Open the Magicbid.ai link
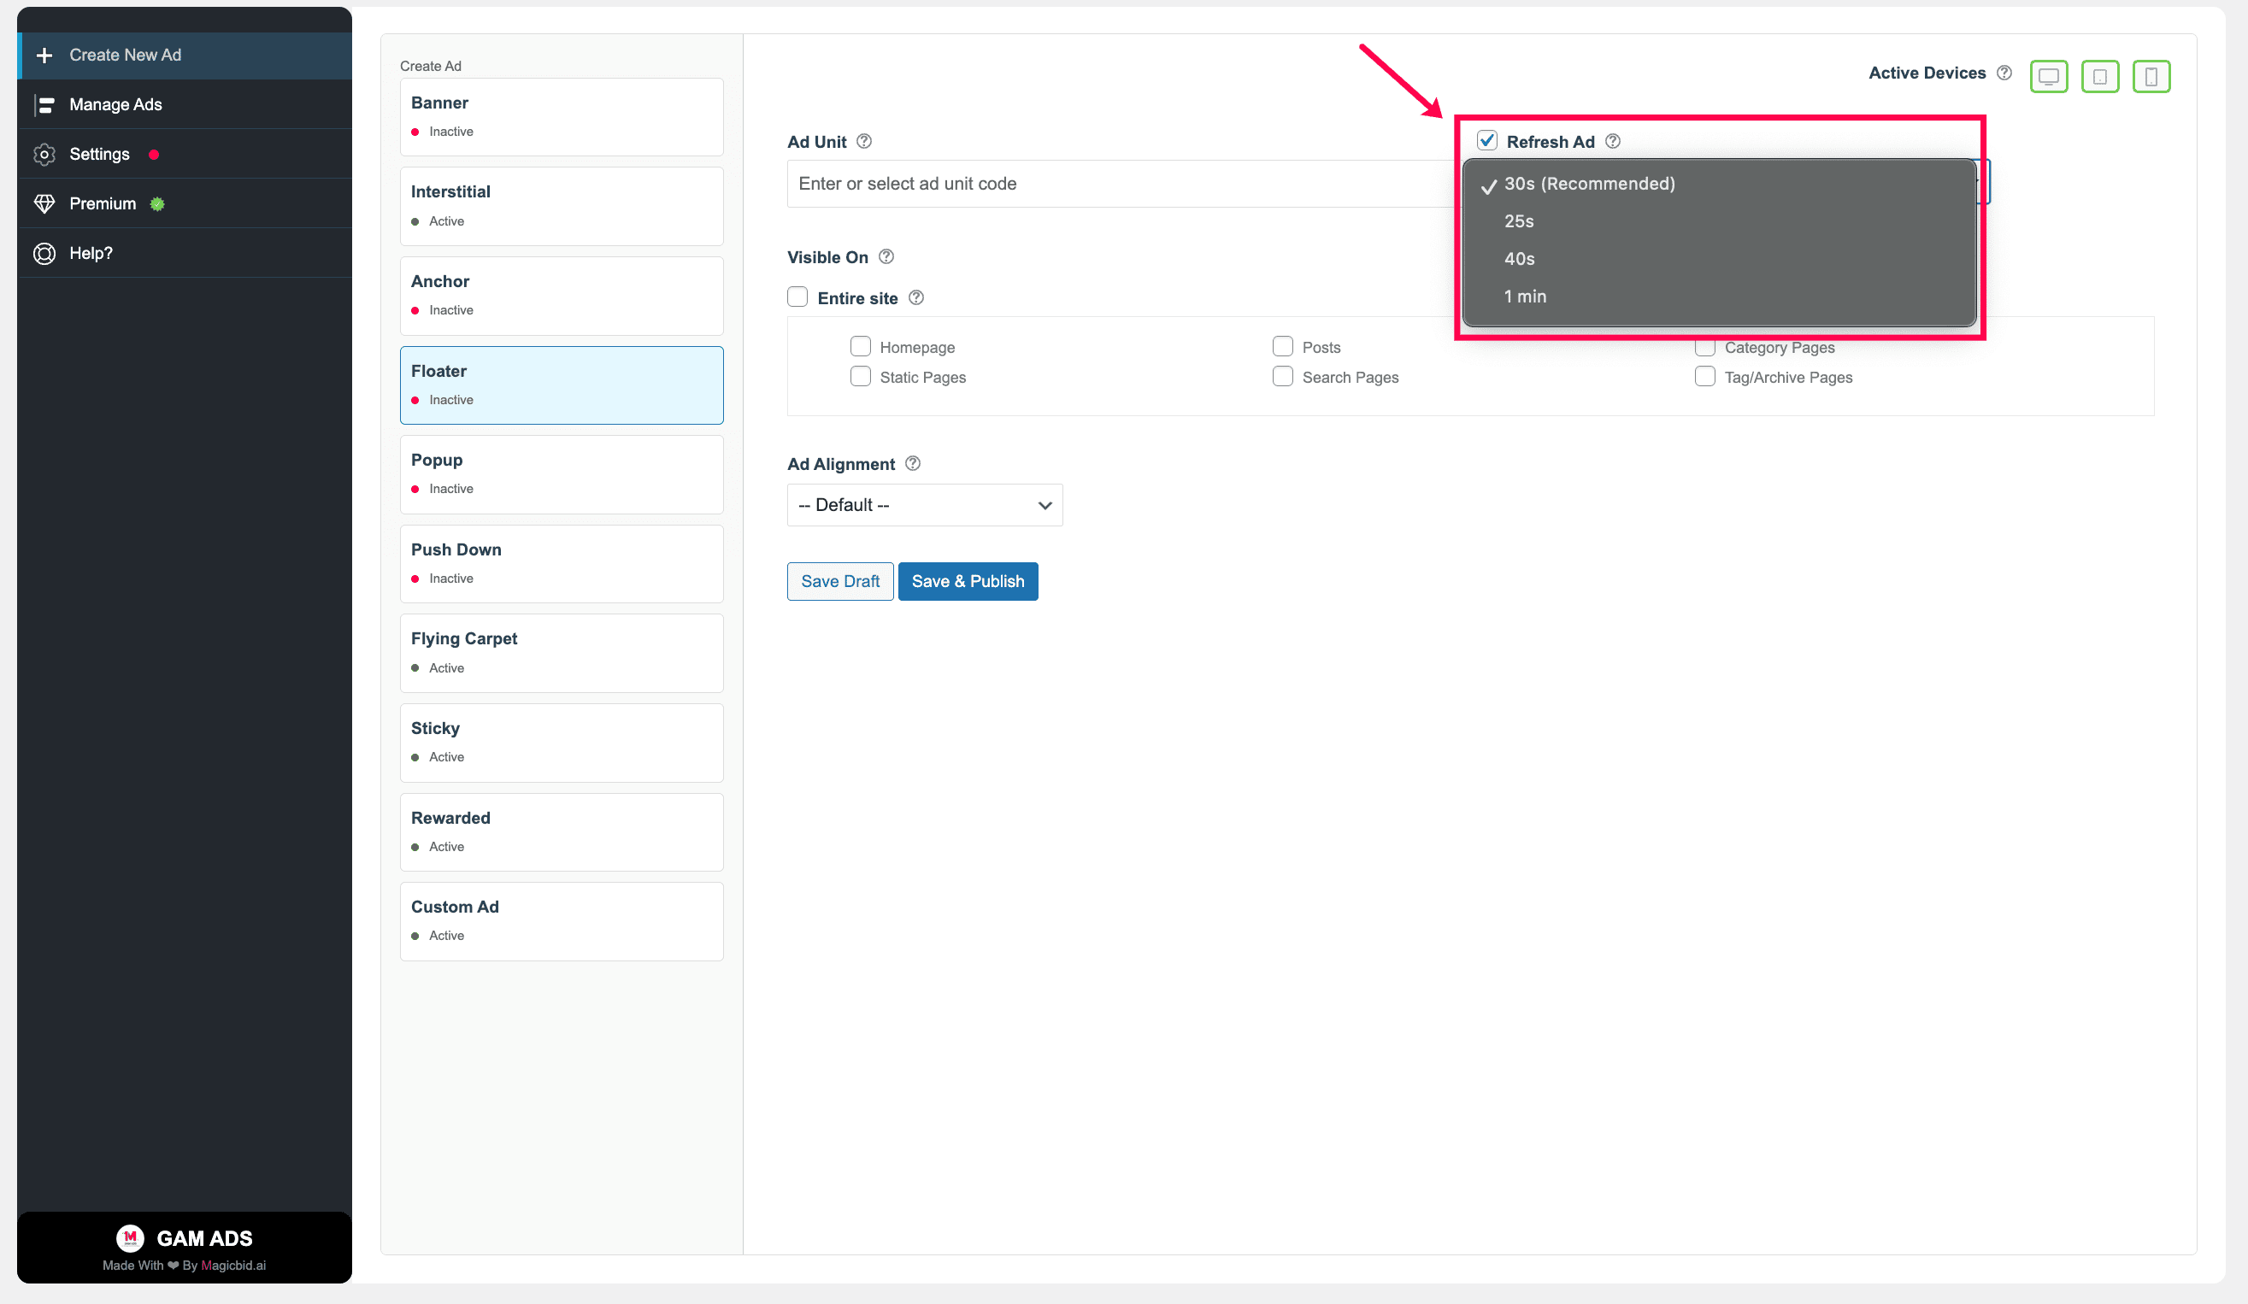 point(233,1266)
